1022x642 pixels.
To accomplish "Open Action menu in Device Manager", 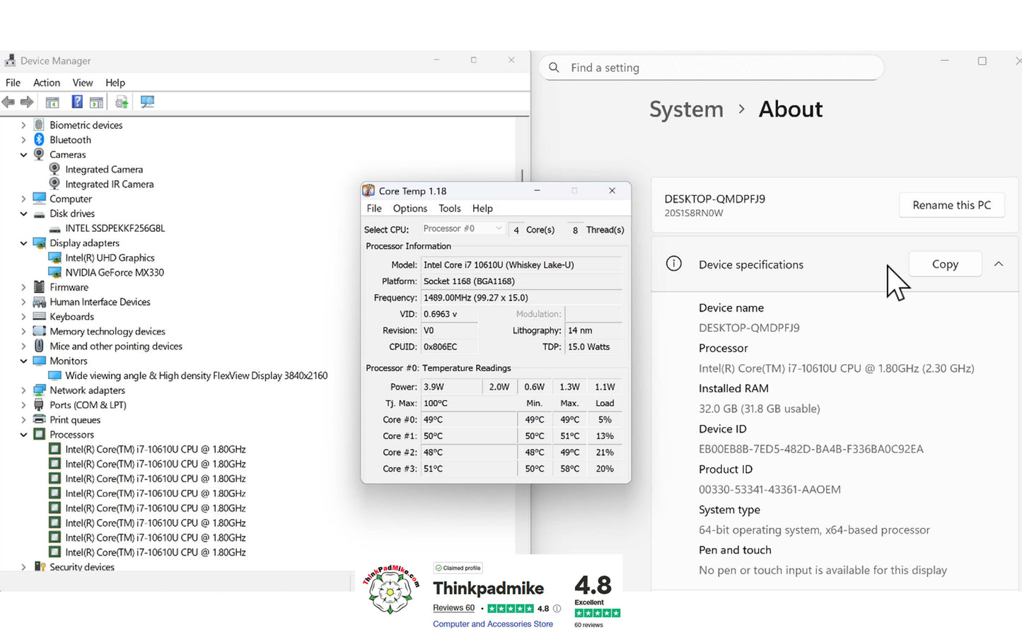I will pos(47,83).
